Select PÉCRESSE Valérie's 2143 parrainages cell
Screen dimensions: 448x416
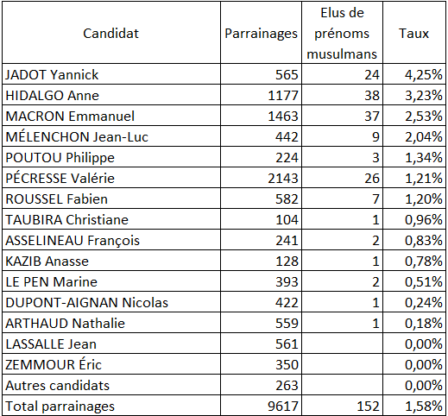click(x=261, y=178)
